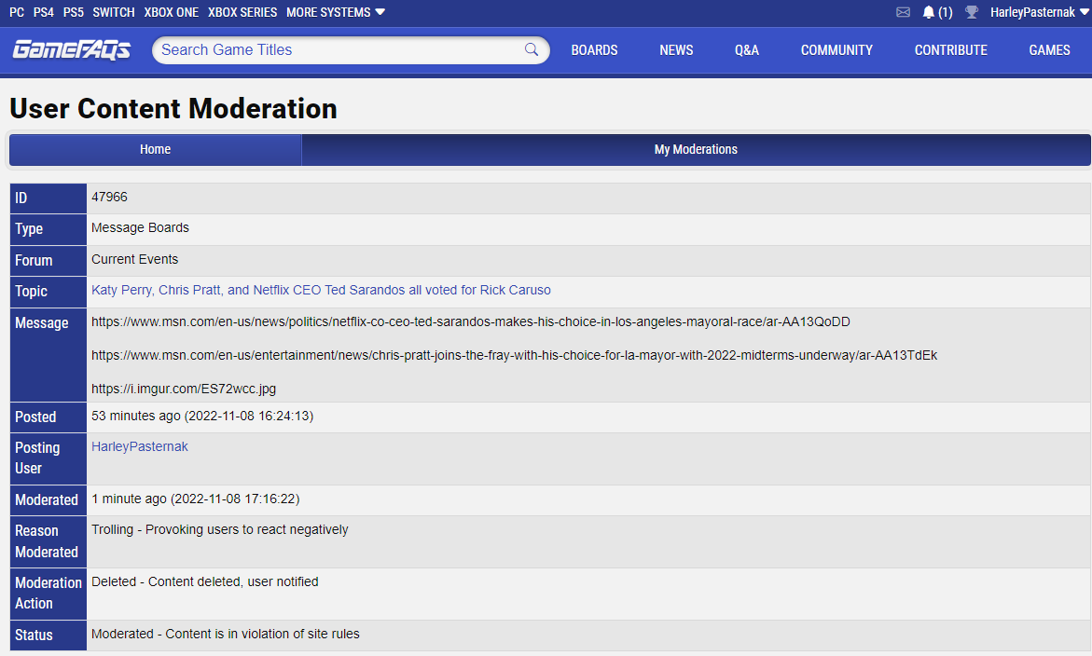Open the Community menu
Screen dimensions: 1092x656
pyautogui.click(x=836, y=50)
